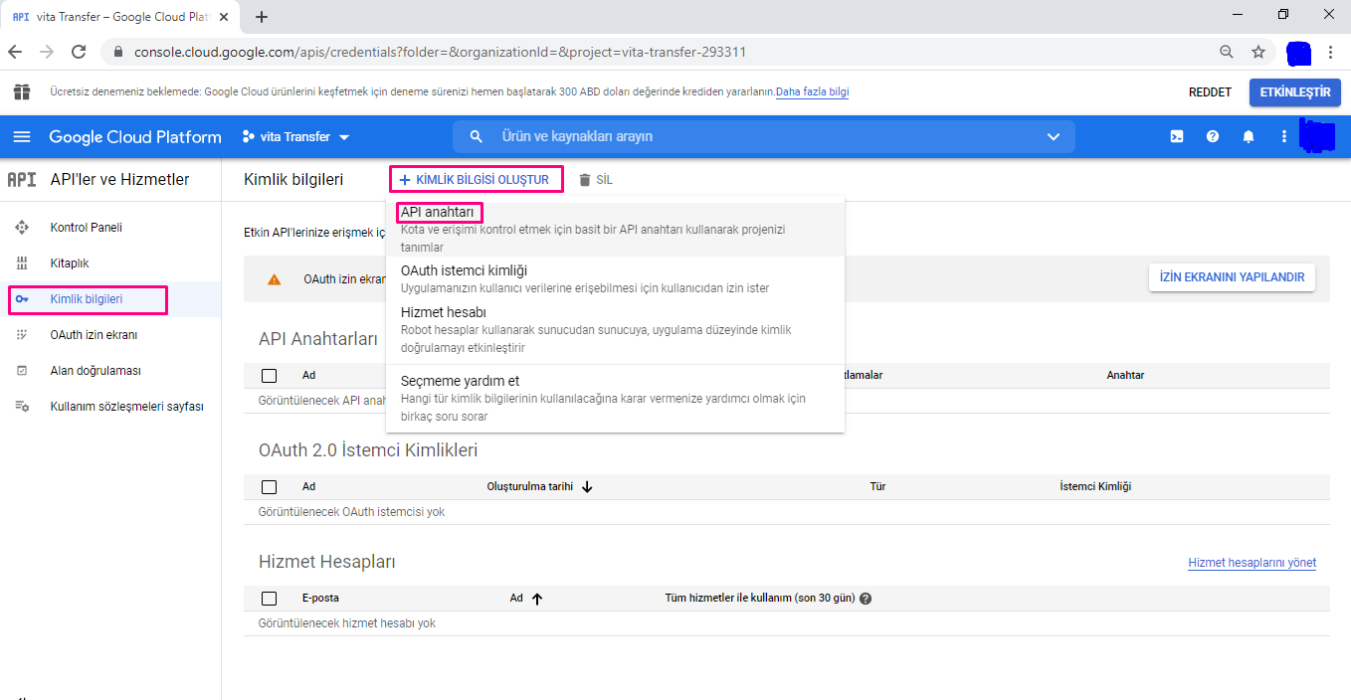
Task: Open the help question mark icon
Action: click(1213, 137)
